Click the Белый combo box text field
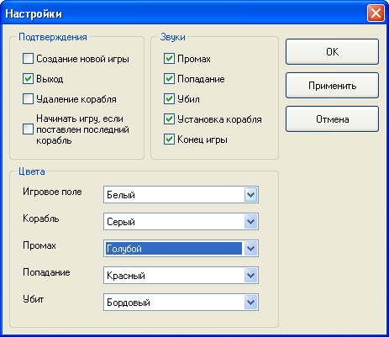 (174, 195)
